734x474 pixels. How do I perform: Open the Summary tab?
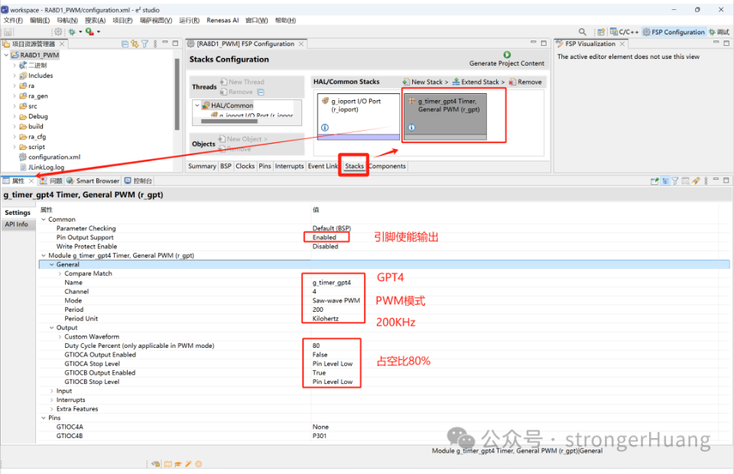(202, 166)
